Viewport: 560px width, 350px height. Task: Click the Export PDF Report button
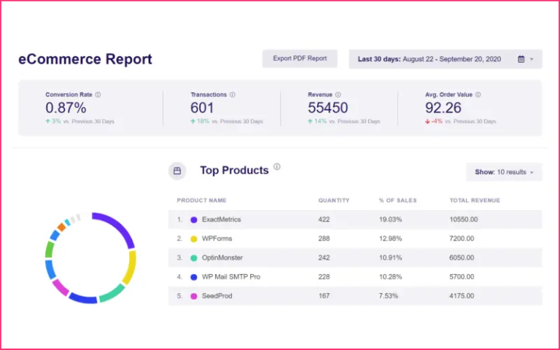(300, 58)
